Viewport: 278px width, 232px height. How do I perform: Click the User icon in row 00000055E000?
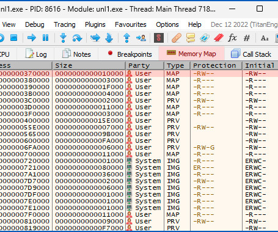pos(130,127)
